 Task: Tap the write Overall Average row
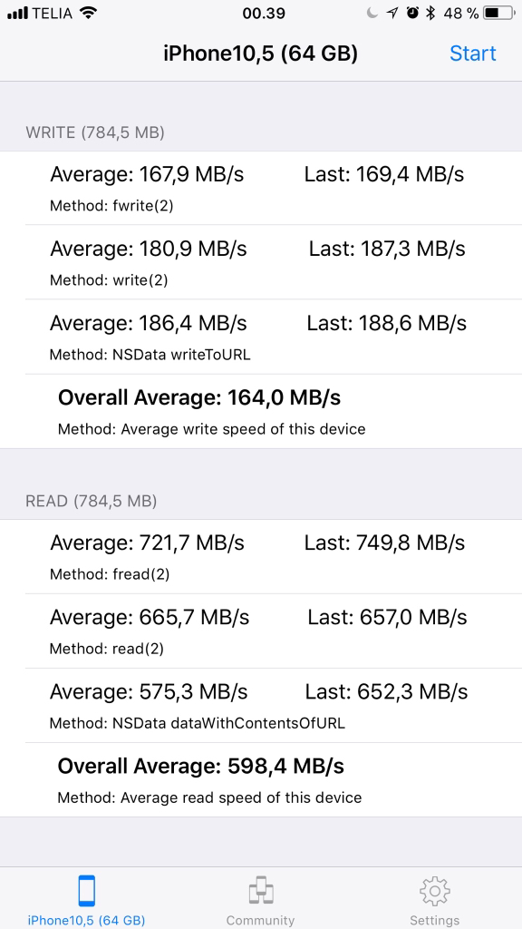point(261,411)
